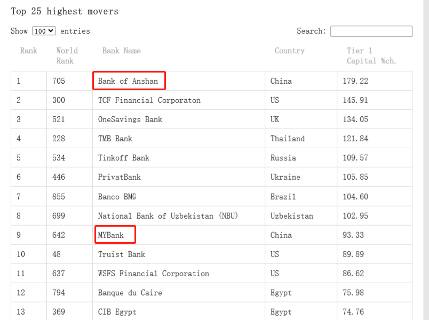This screenshot has width=429, height=320.
Task: Sort by World Rank column header
Action: click(67, 55)
